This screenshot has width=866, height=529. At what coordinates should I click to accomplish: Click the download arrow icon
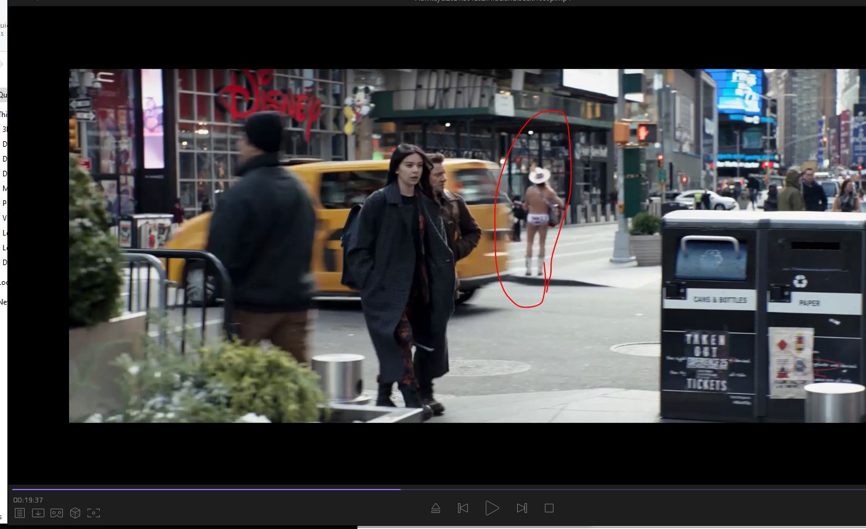click(x=38, y=513)
